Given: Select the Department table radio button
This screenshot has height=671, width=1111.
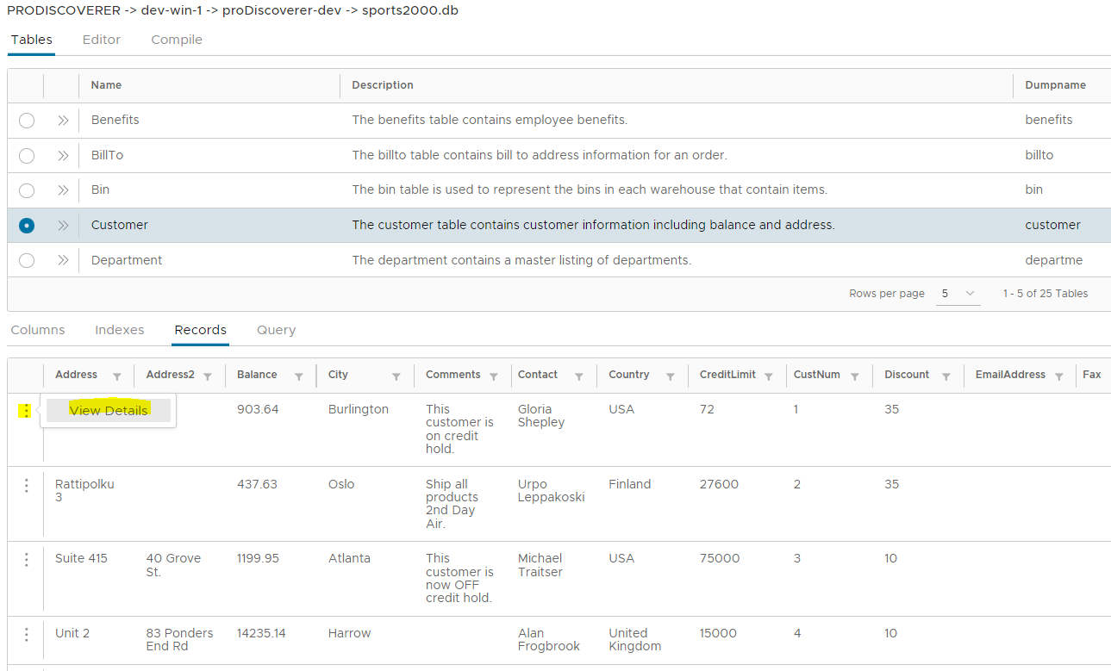Looking at the screenshot, I should [x=26, y=259].
